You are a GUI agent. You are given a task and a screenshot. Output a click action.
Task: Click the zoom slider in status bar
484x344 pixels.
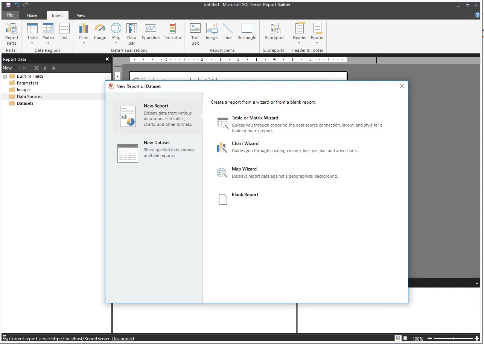coord(454,339)
